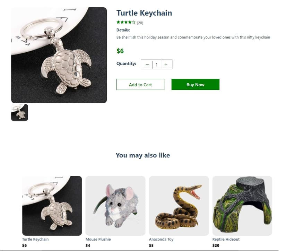Click the Reptile Hideout product name
This screenshot has width=287, height=251.
[x=226, y=239]
